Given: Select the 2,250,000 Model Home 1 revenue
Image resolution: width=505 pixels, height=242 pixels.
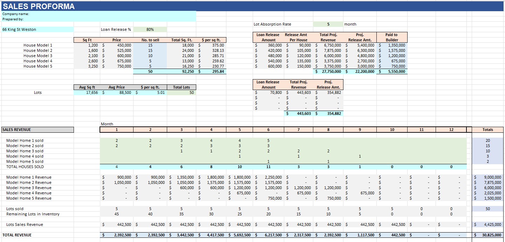Looking at the screenshot, I should tap(268, 177).
